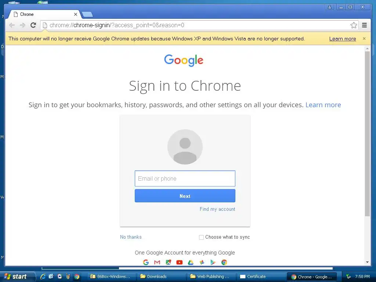376x282 pixels.
Task: Launch Chrome from quick launch bar
Action: click(x=77, y=276)
